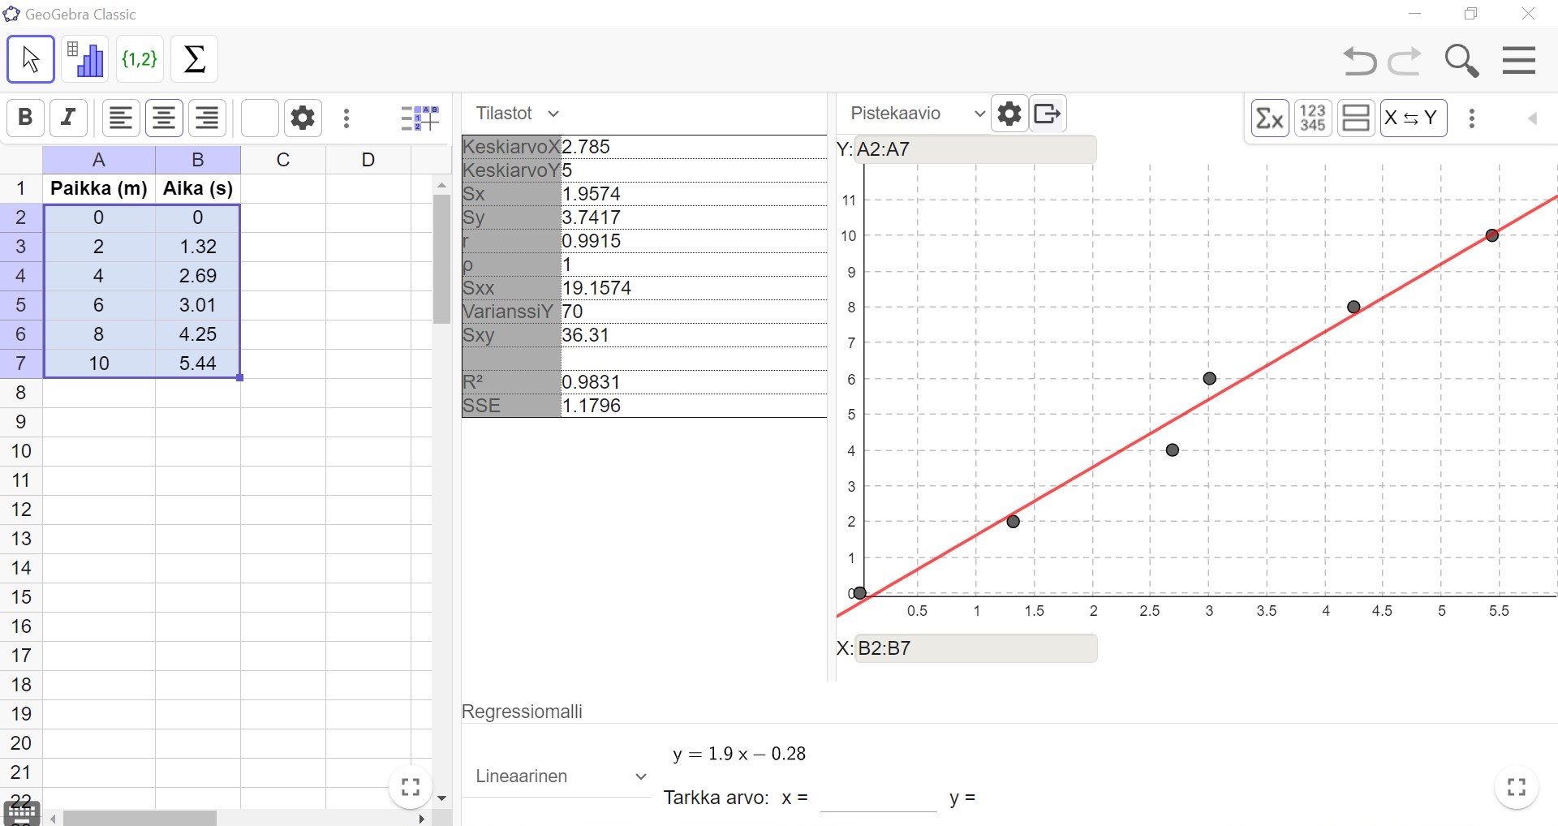The image size is (1558, 826).
Task: Swap axes with X ⇆ Y button
Action: (x=1413, y=118)
